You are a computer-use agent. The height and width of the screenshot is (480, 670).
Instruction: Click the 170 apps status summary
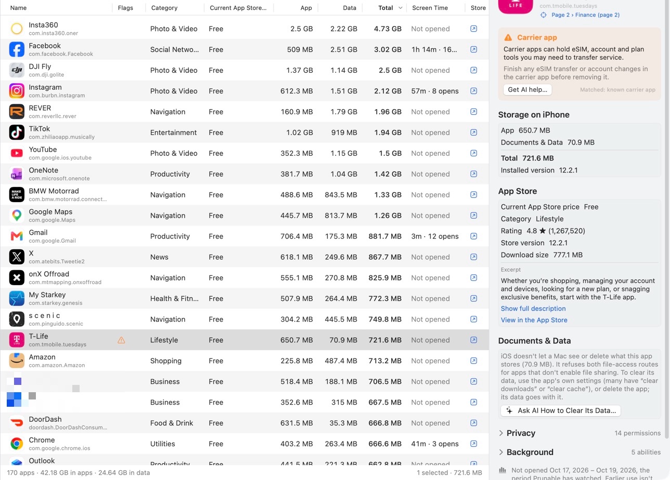coord(79,473)
